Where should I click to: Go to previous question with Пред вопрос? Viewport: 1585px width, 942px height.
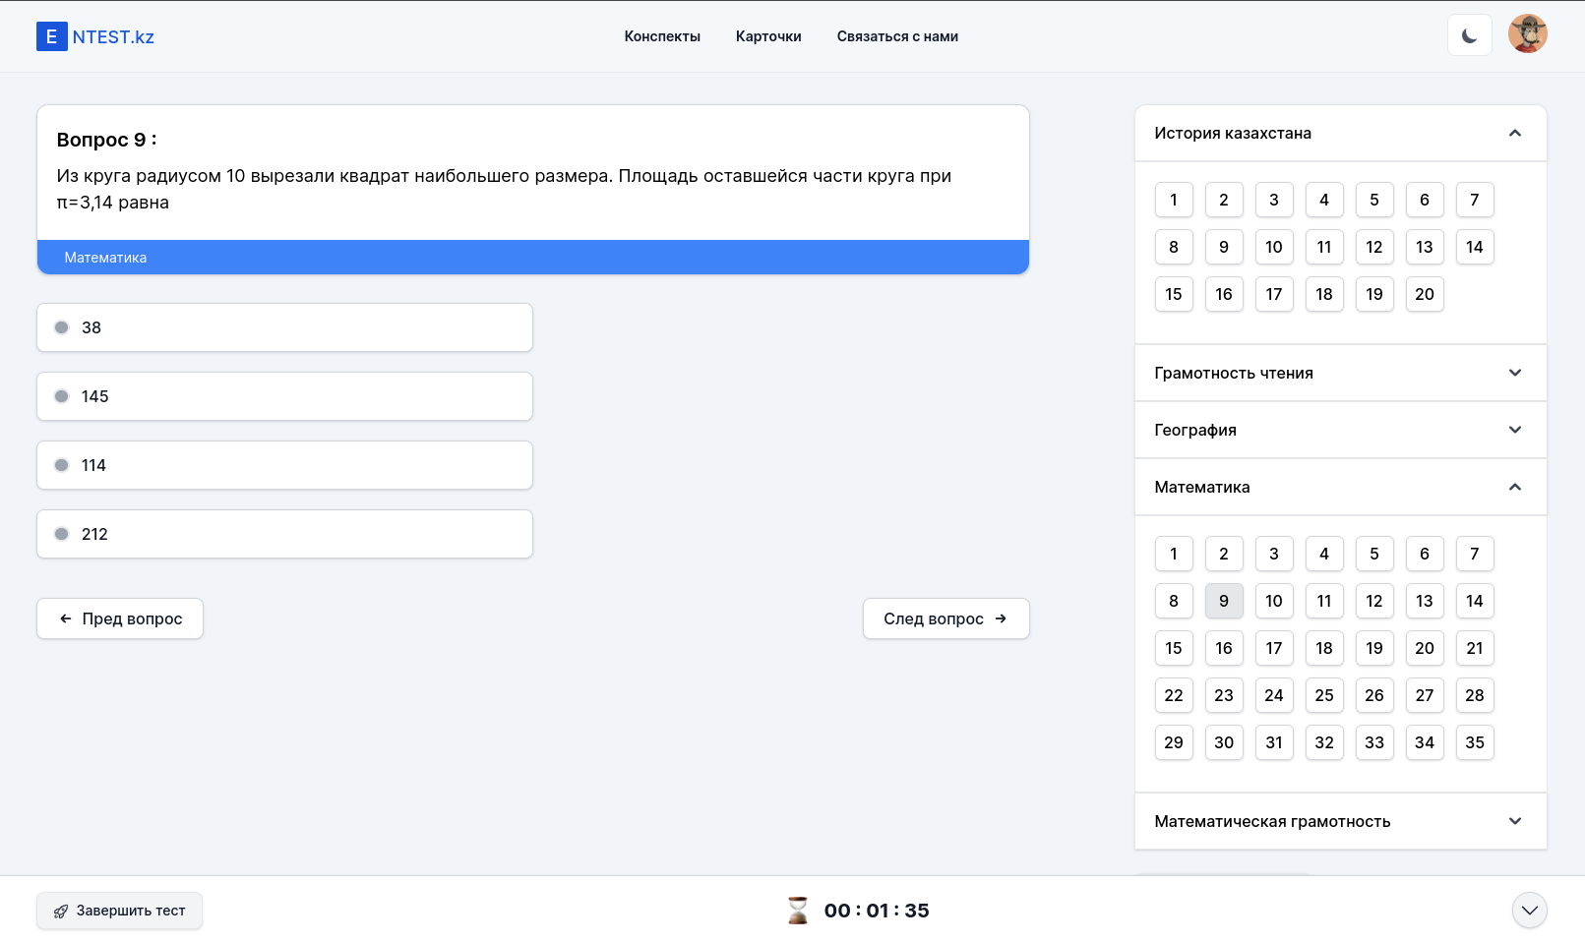tap(120, 618)
